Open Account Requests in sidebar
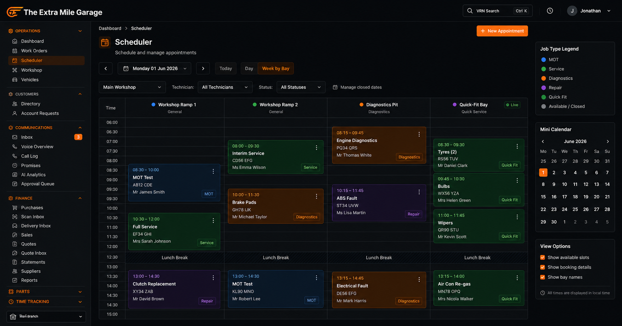This screenshot has width=622, height=326. pyautogui.click(x=40, y=113)
